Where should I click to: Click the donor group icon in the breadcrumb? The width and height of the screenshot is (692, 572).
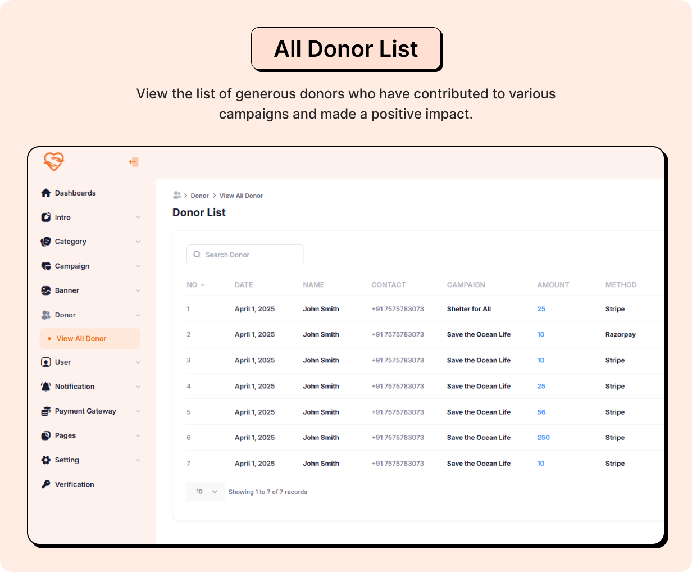coord(176,195)
